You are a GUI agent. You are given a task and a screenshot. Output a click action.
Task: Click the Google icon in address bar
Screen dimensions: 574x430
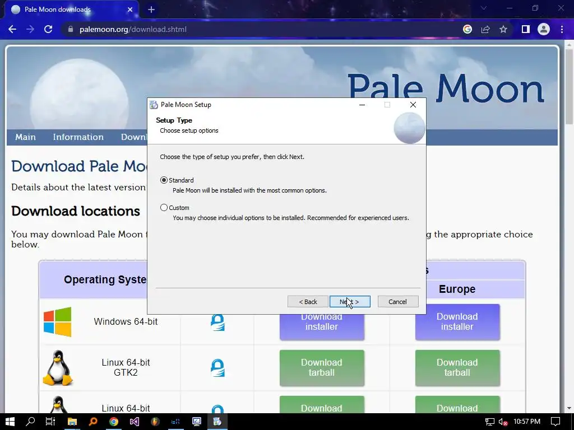(x=467, y=29)
